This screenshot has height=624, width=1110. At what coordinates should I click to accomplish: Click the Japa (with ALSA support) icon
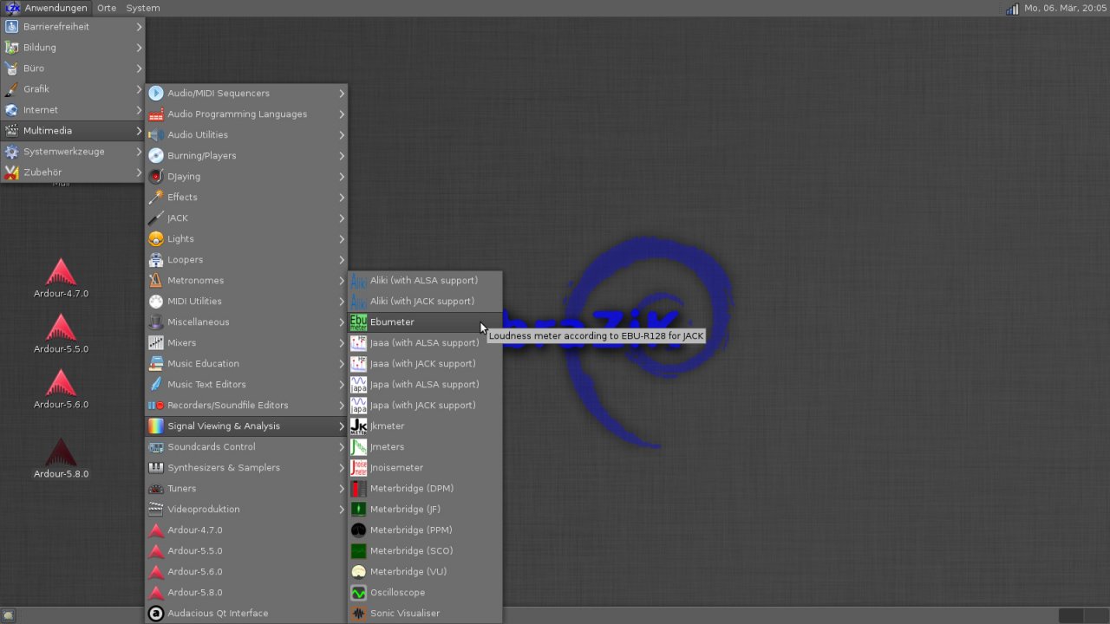pyautogui.click(x=358, y=385)
